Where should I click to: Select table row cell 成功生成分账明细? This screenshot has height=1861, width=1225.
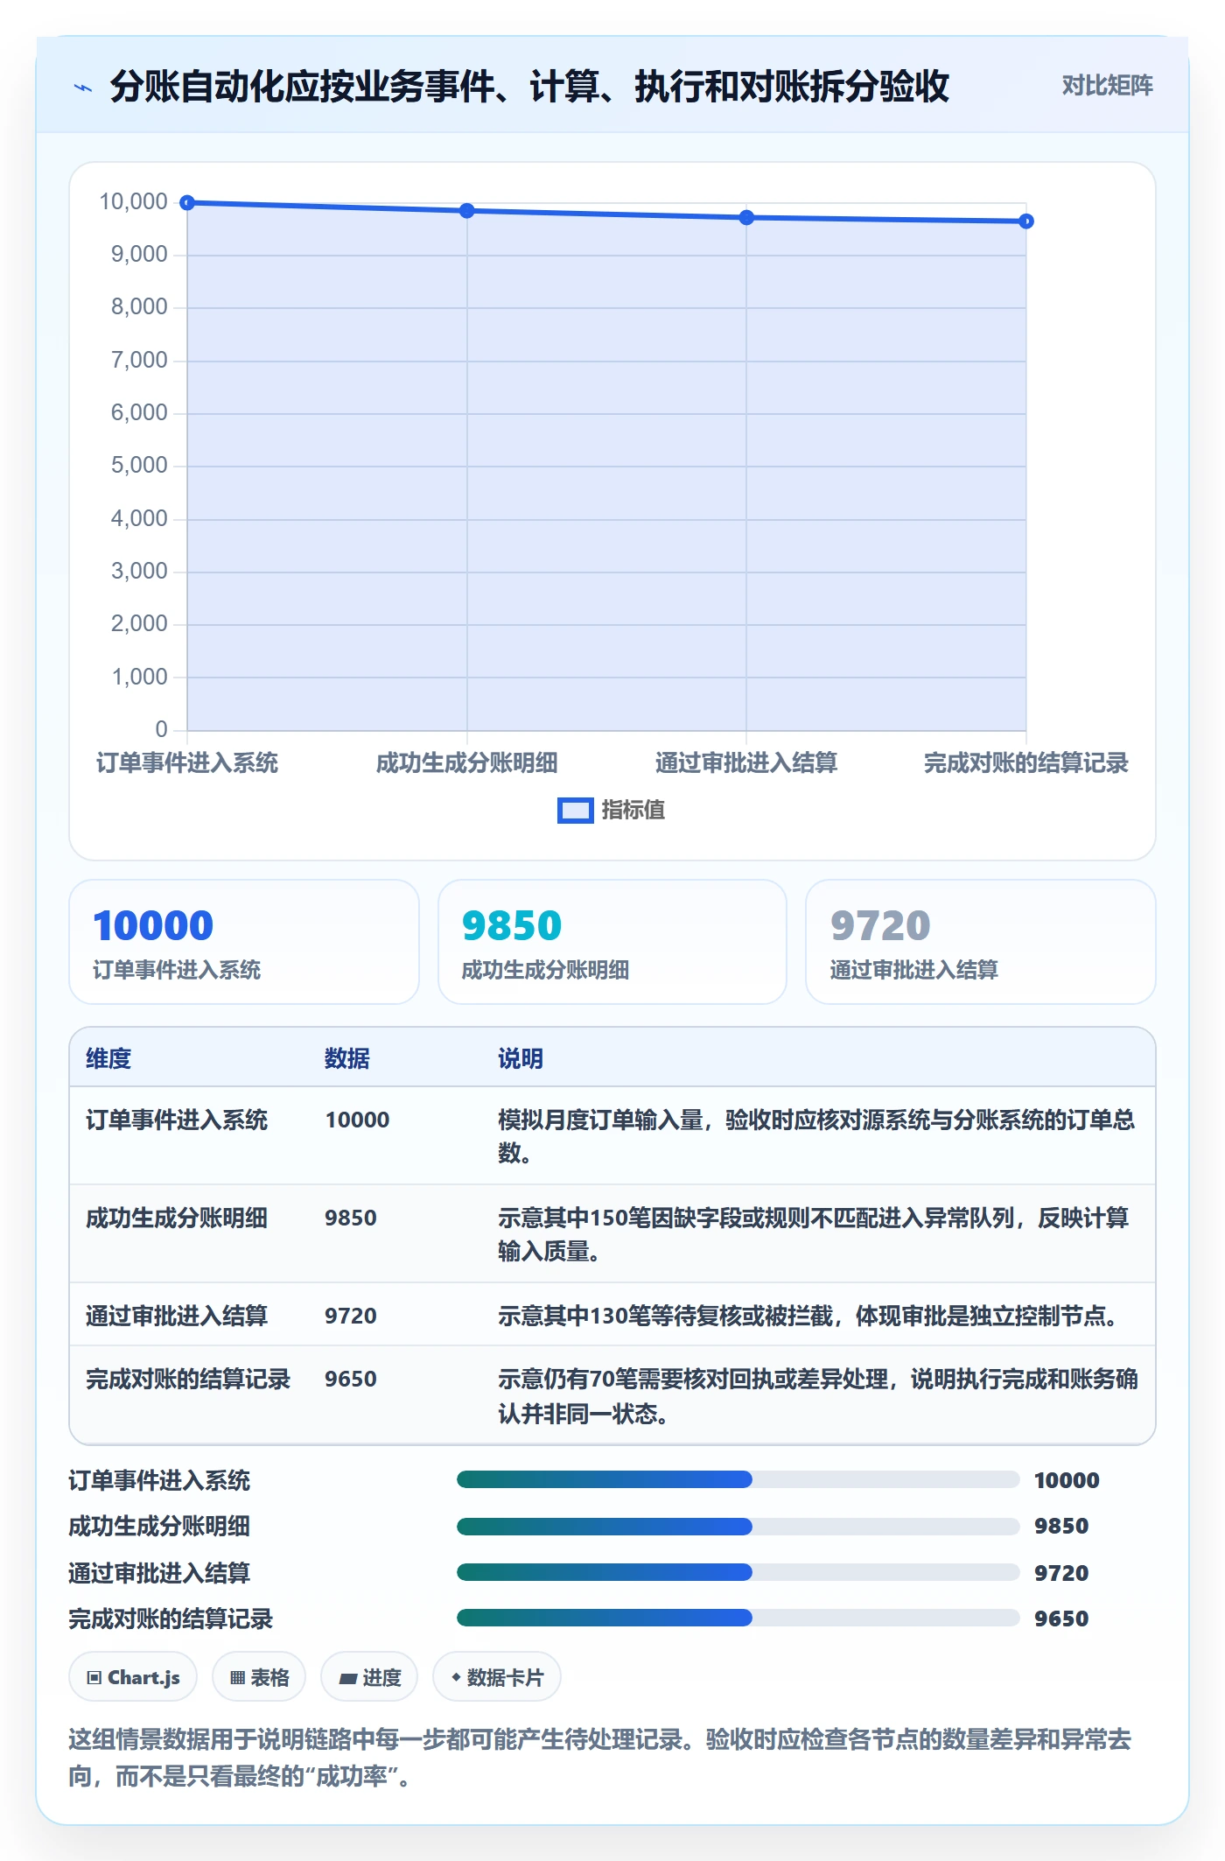click(x=177, y=1218)
